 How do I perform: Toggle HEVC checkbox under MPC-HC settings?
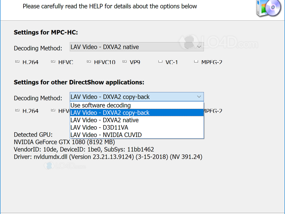point(53,61)
